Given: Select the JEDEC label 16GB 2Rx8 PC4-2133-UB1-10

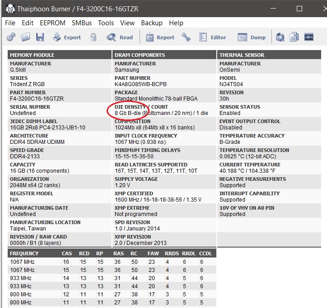Looking at the screenshot, I should pyautogui.click(x=47, y=128).
